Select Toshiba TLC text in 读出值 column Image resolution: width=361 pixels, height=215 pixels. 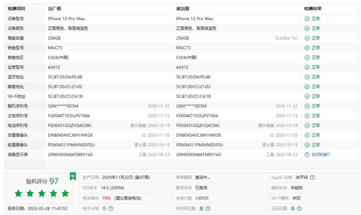286,38
